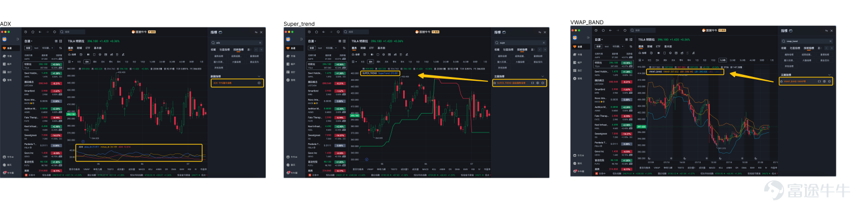Click the back arrow in the Super_trend window
861x210 pixels.
coord(323,32)
